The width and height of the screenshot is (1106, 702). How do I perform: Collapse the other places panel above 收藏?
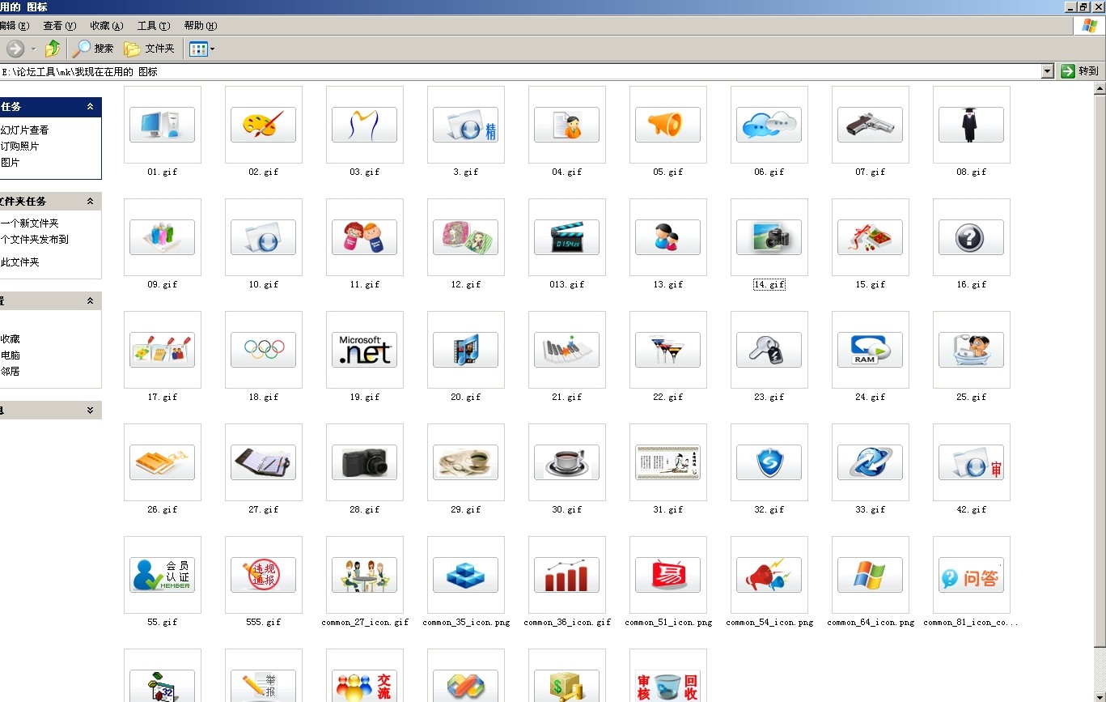coord(90,301)
